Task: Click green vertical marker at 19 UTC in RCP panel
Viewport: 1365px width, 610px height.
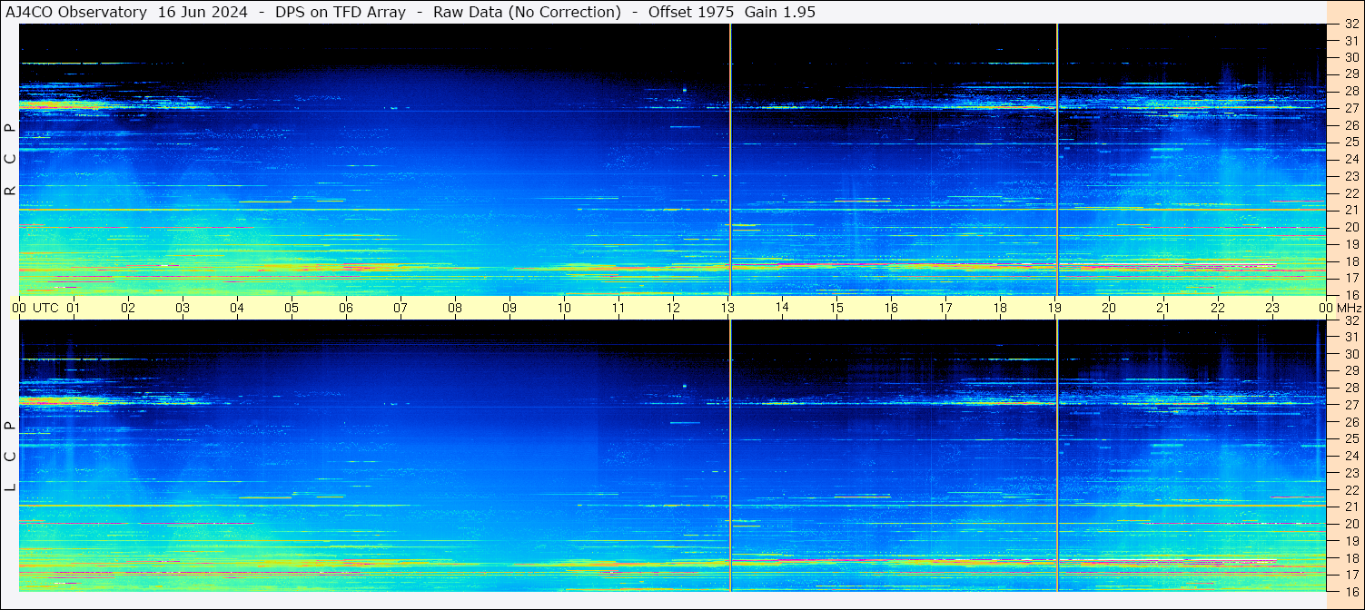Action: [x=1057, y=160]
